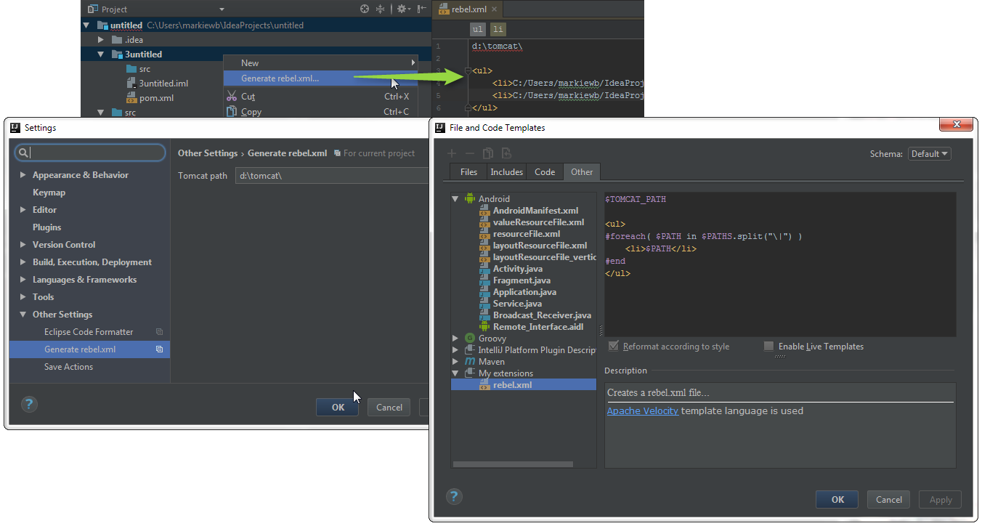Click the Tomcat path input field
The height and width of the screenshot is (526, 982).
pos(333,176)
